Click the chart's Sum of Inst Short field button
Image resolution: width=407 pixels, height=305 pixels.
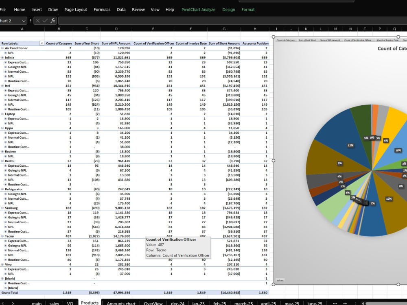[307, 40]
